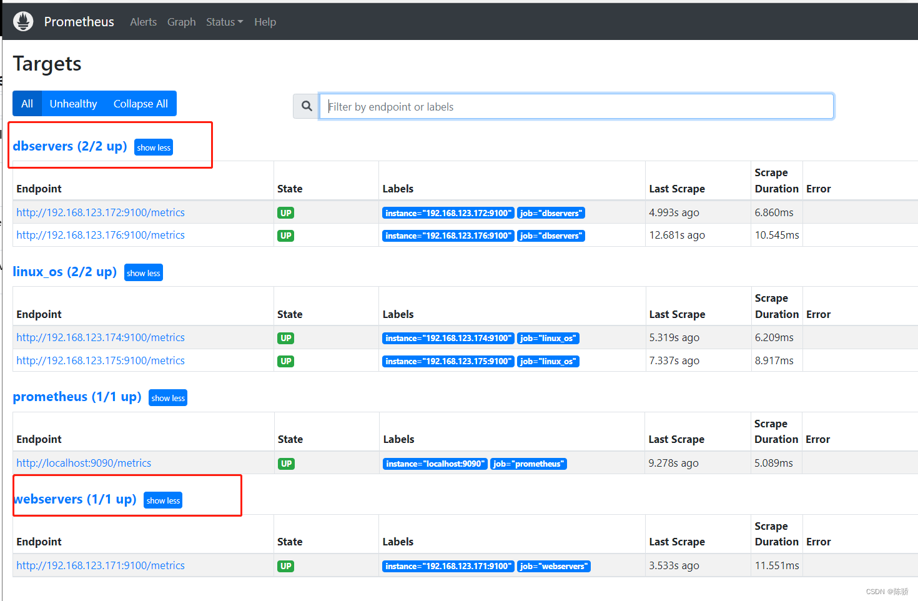Click the Prometheus flame logo icon
The width and height of the screenshot is (918, 601).
click(x=23, y=21)
